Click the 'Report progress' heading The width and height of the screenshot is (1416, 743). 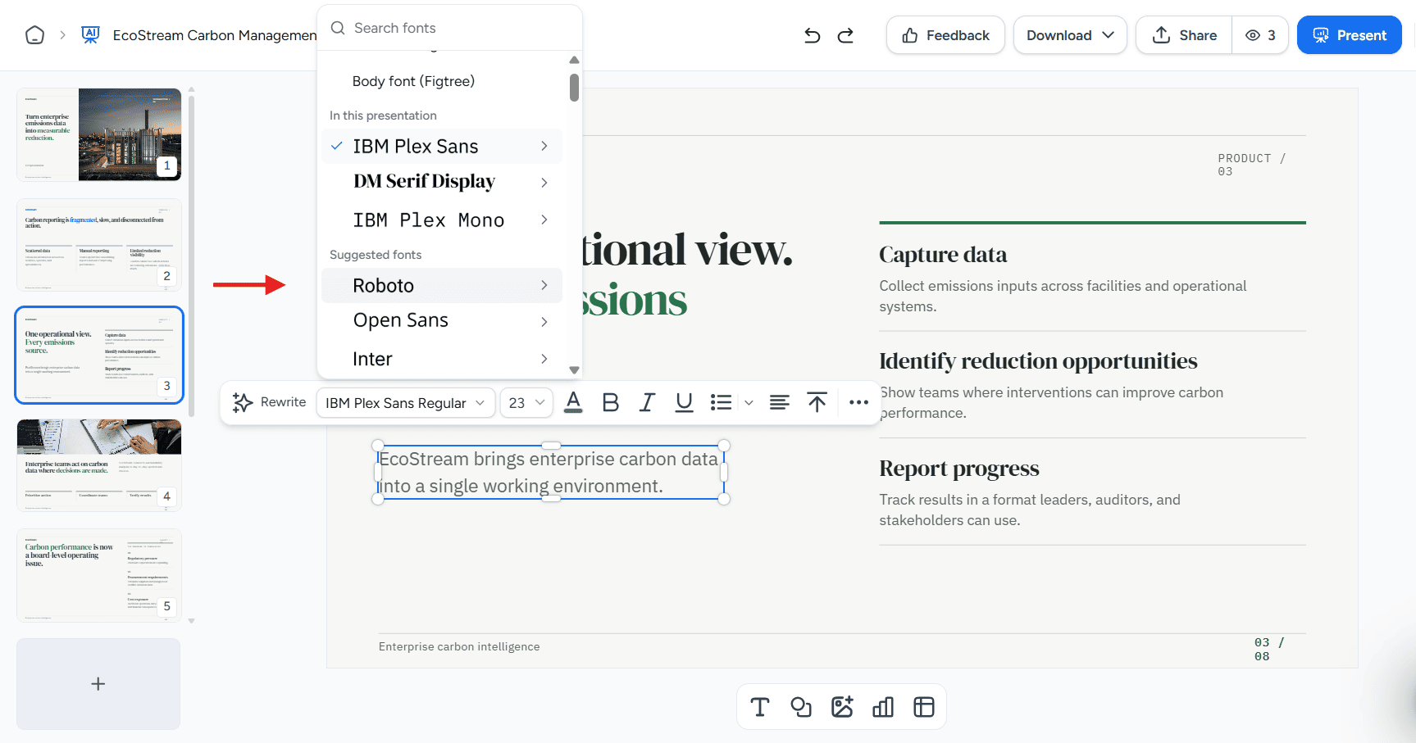pos(959,469)
